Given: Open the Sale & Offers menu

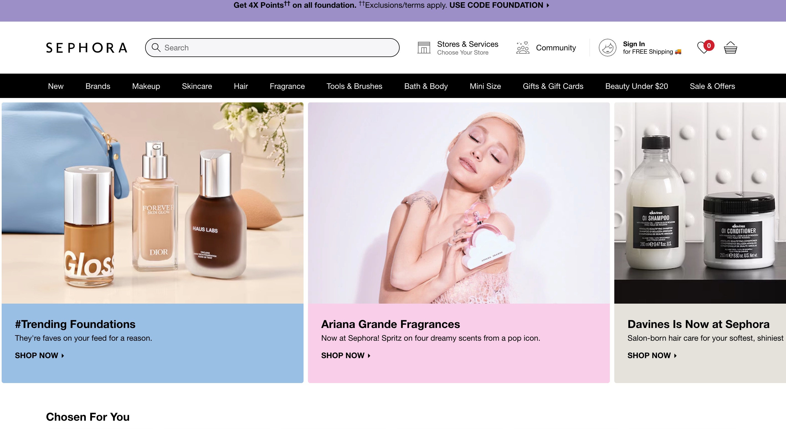Looking at the screenshot, I should coord(712,86).
